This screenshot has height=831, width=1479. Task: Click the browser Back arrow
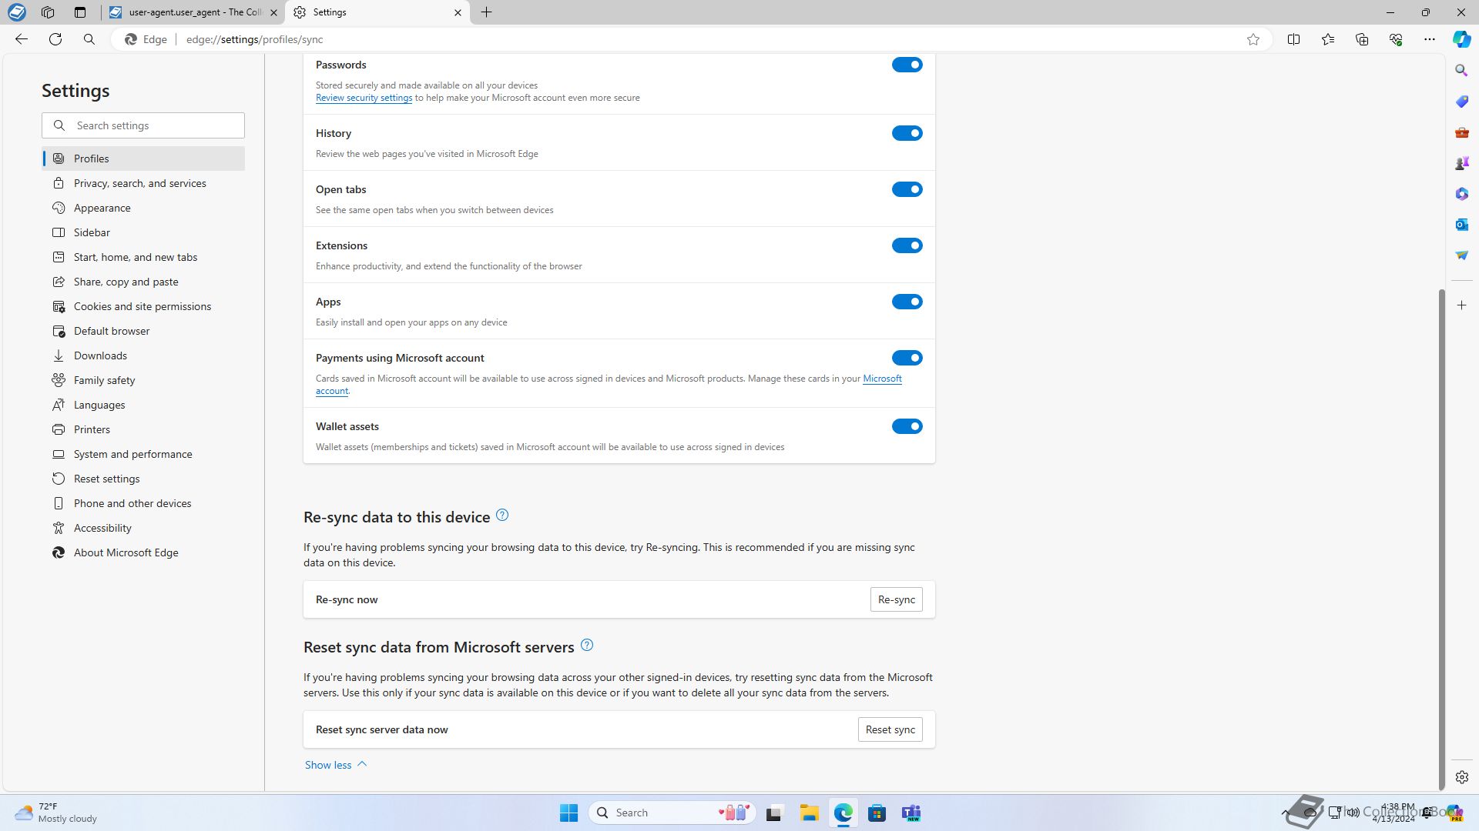(22, 39)
